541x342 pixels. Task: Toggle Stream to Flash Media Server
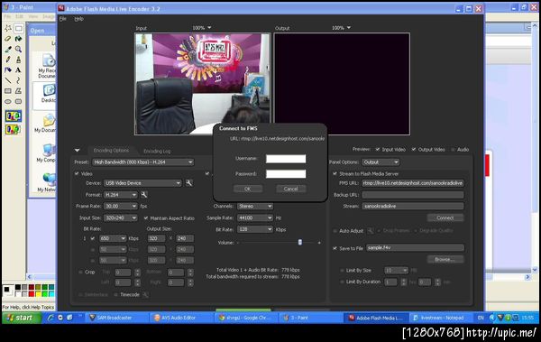335,174
